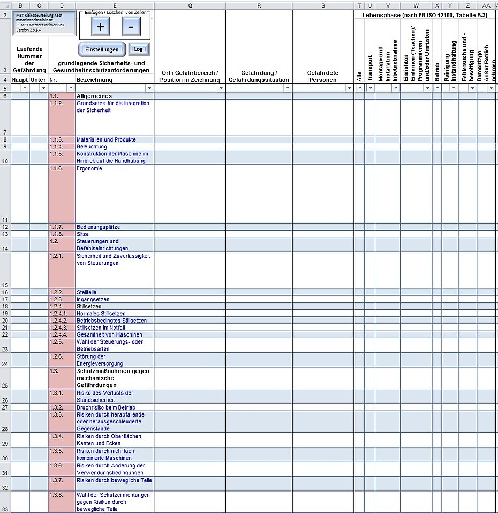This screenshot has height=513, width=498.
Task: Open the Nr. column filter dropdown
Action: (x=71, y=88)
